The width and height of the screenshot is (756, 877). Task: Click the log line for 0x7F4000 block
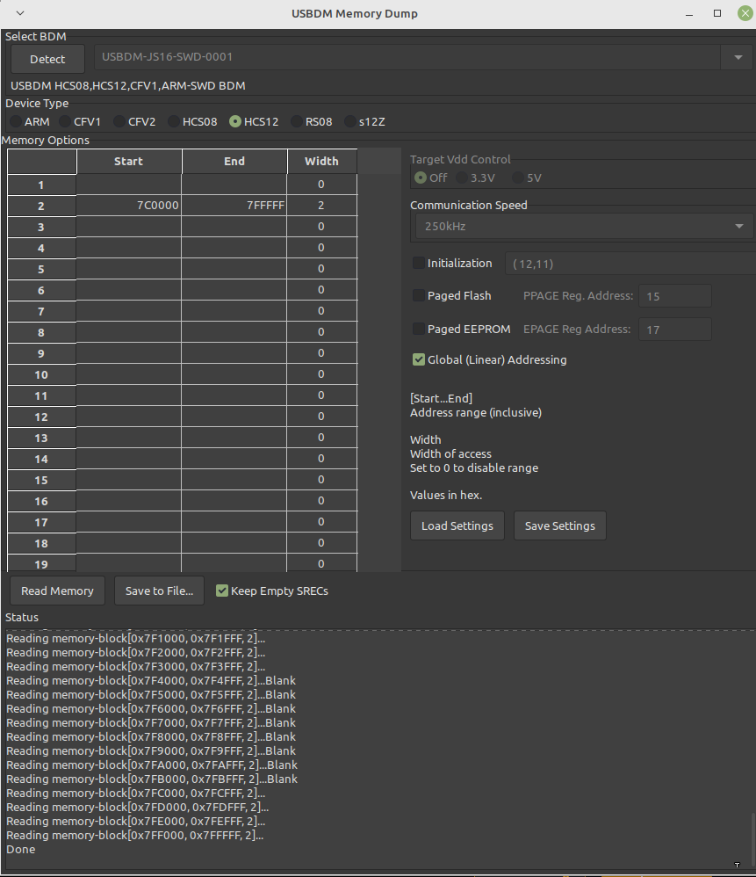coord(151,681)
